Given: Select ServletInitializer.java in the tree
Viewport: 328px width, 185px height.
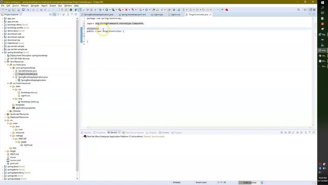Looking at the screenshot, I should [27, 71].
